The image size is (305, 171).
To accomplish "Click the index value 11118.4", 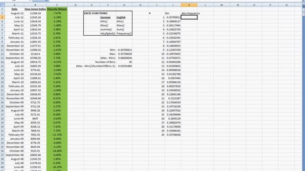I will pos(35,54).
